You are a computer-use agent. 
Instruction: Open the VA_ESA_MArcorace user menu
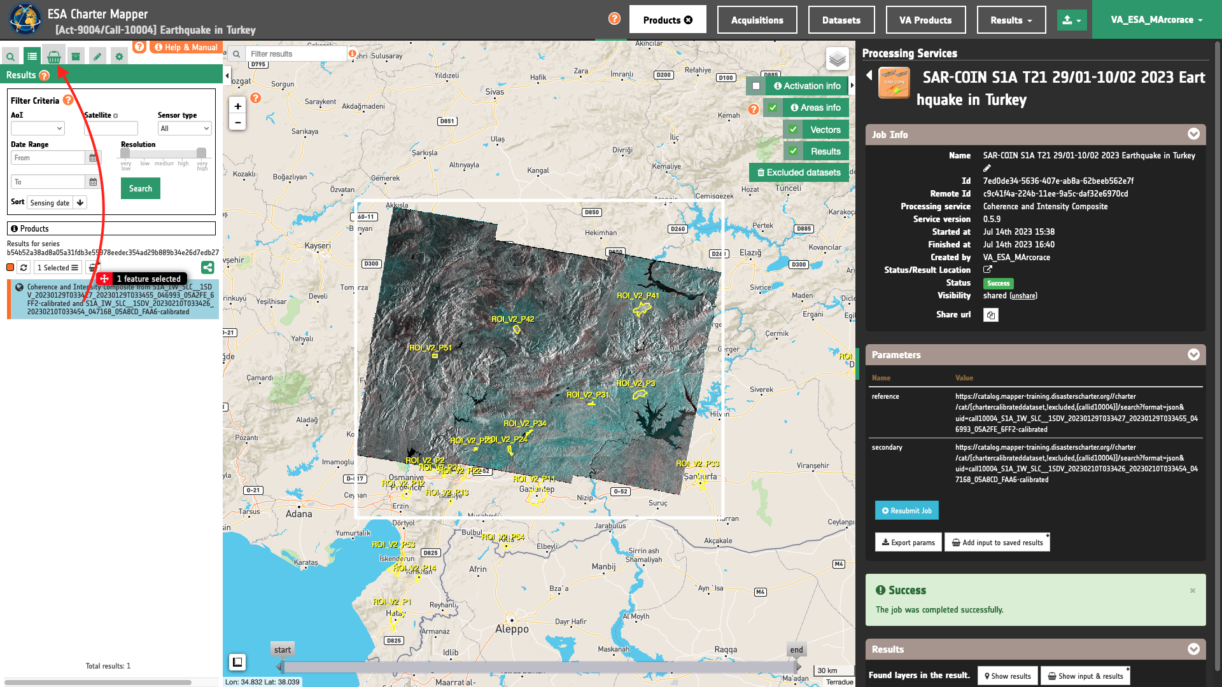1156,20
